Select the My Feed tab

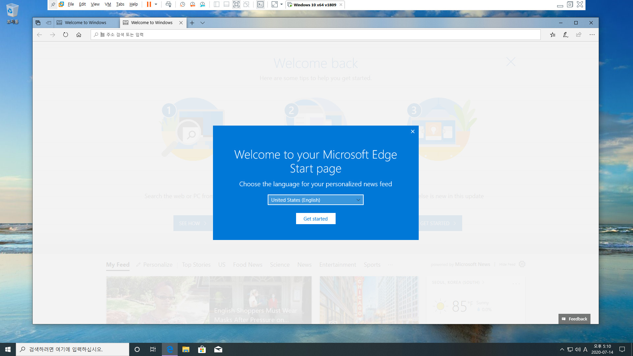[x=118, y=265]
